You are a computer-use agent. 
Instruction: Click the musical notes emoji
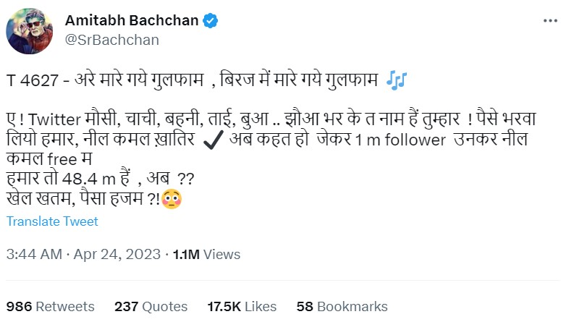click(397, 80)
